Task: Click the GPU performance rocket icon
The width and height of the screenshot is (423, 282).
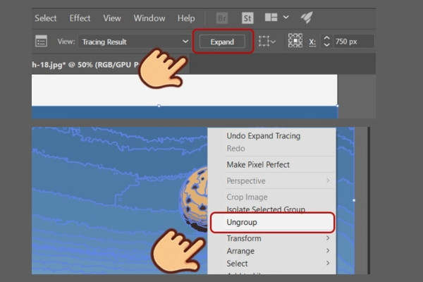Action: click(307, 18)
